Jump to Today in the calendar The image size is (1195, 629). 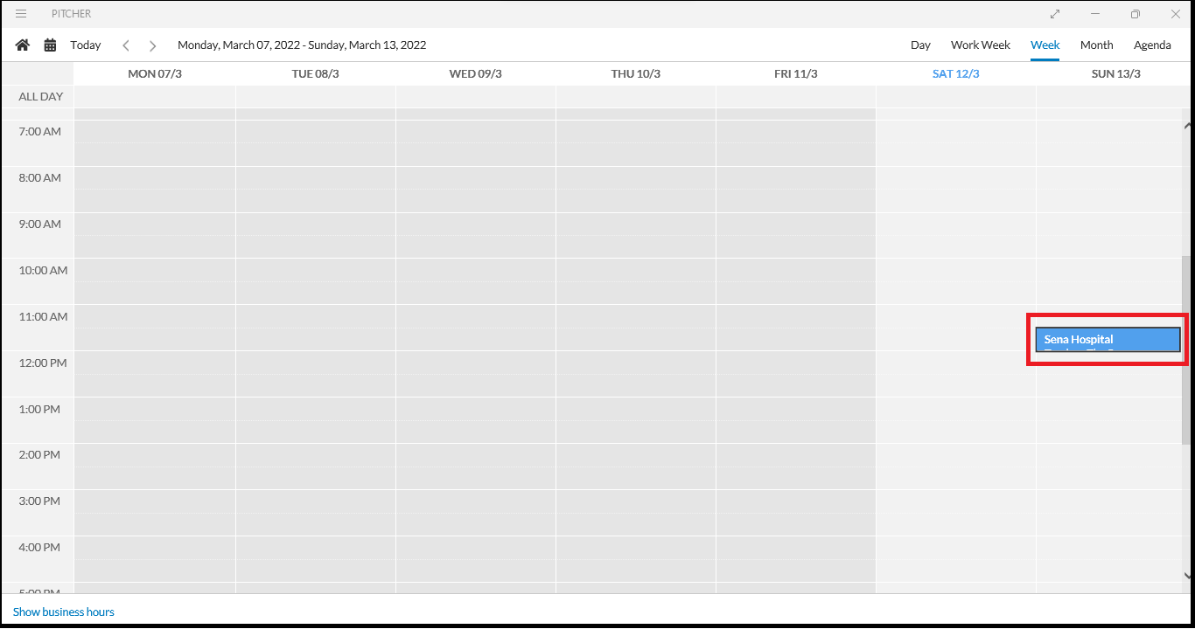(x=86, y=45)
